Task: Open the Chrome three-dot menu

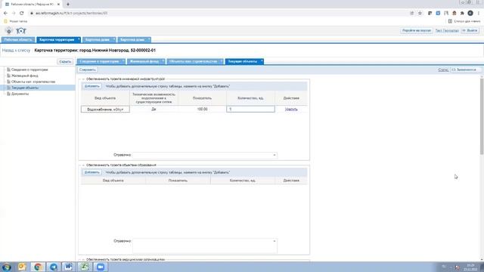Action: (x=479, y=14)
